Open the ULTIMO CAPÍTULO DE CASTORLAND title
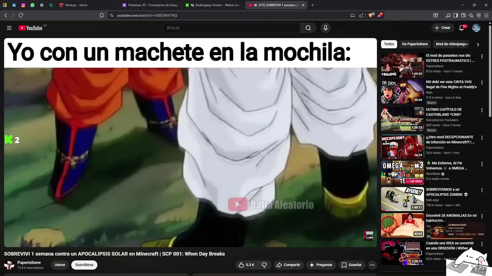Screen dimensions: 492x276 point(444,112)
